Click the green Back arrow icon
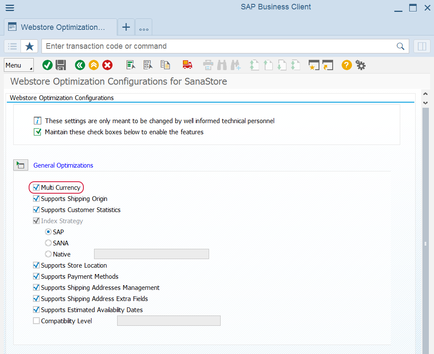Image resolution: width=434 pixels, height=354 pixels. pyautogui.click(x=80, y=65)
